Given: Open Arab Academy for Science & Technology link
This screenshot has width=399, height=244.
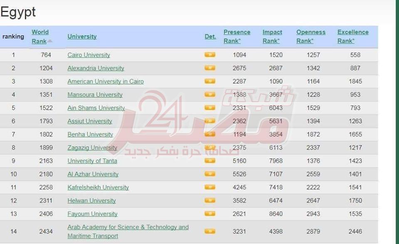Looking at the screenshot, I should click(128, 227).
